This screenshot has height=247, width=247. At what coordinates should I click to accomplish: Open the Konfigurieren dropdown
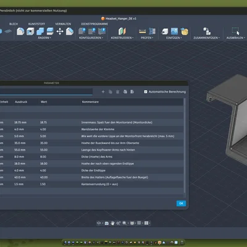(91, 38)
